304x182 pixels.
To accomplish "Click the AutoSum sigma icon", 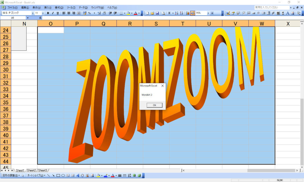I will tap(169, 13).
